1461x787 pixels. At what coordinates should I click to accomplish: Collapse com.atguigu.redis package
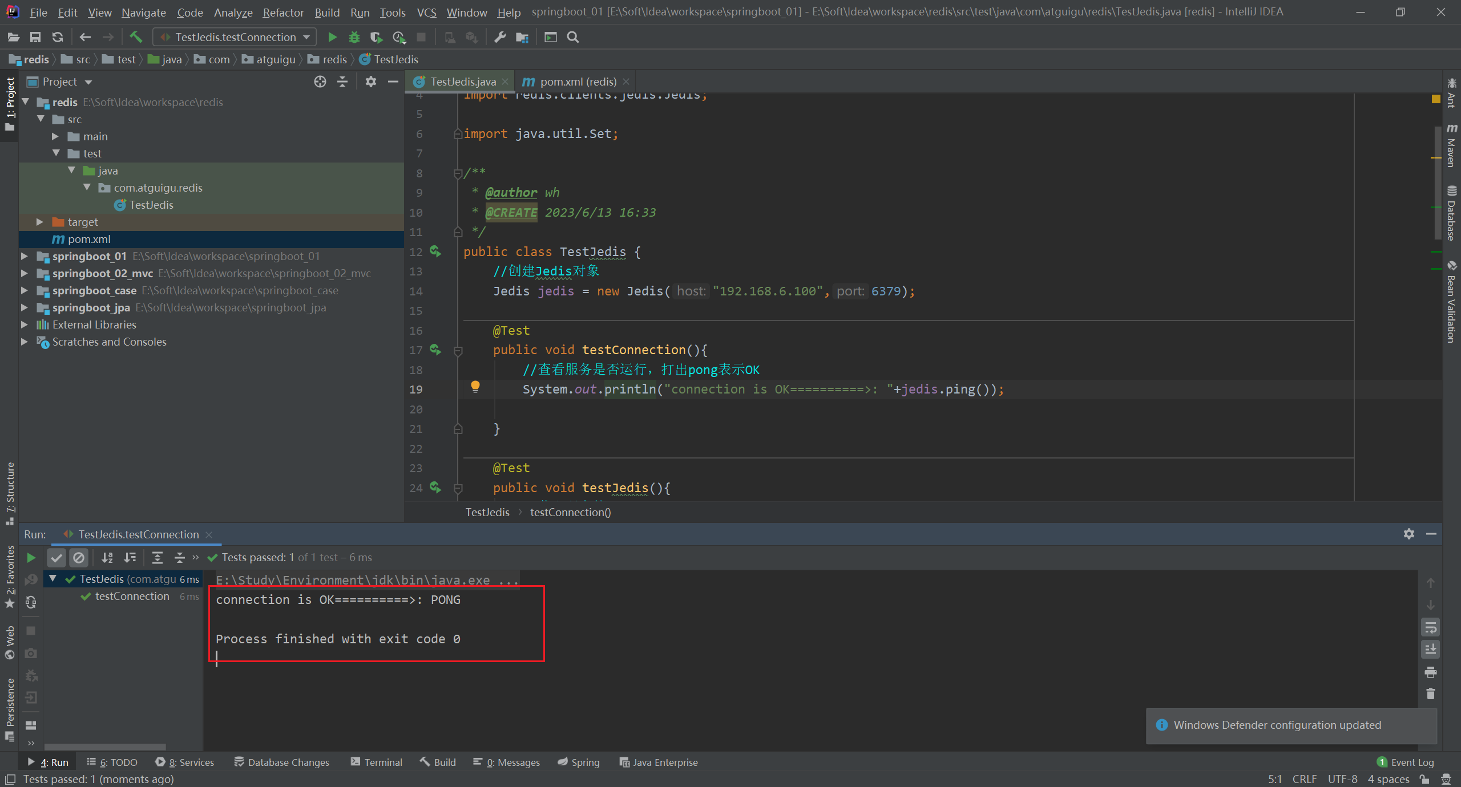pos(87,188)
